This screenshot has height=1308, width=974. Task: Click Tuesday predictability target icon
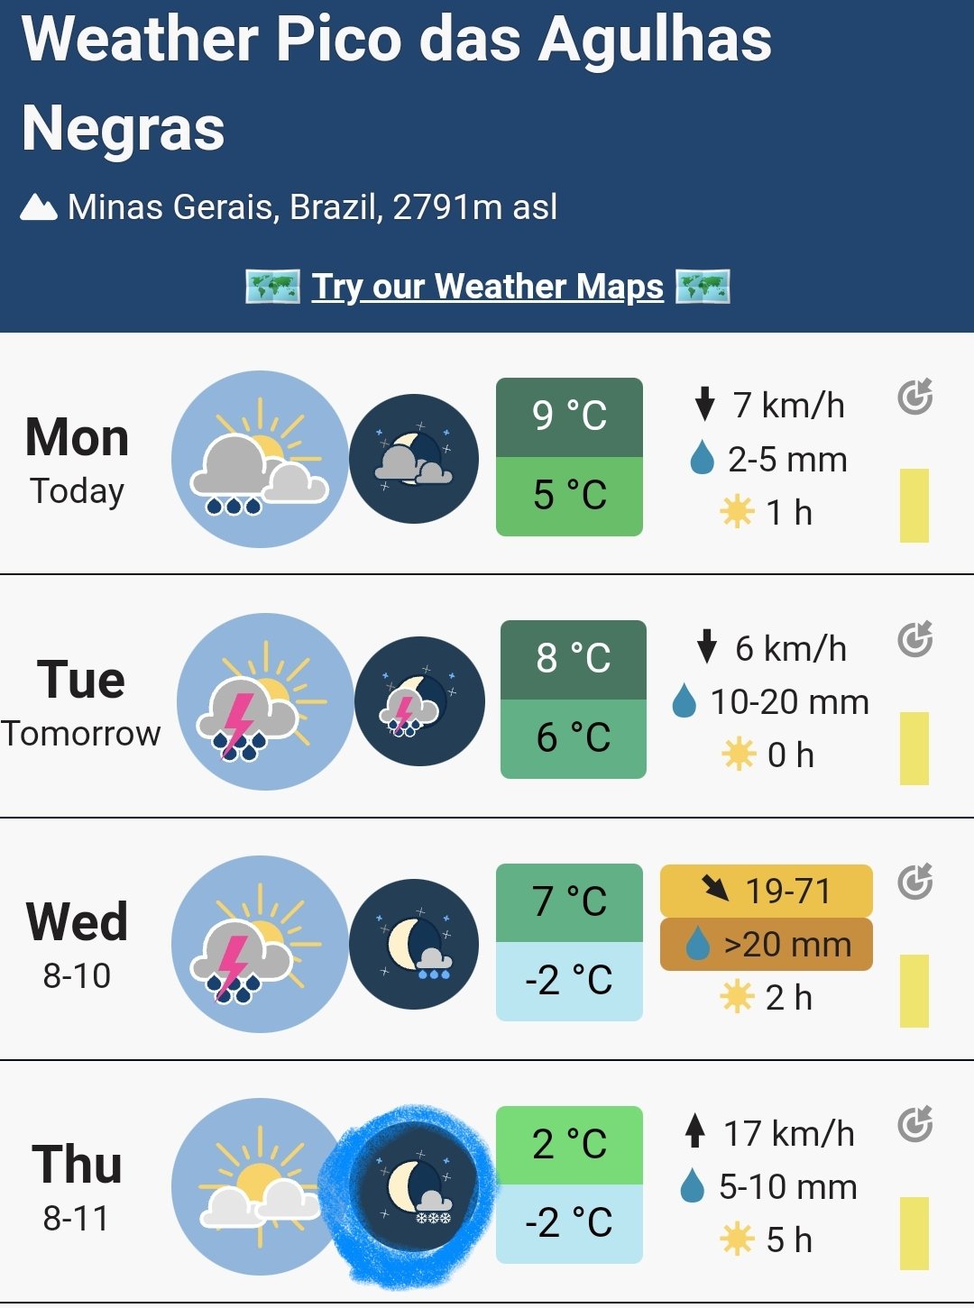click(x=914, y=639)
